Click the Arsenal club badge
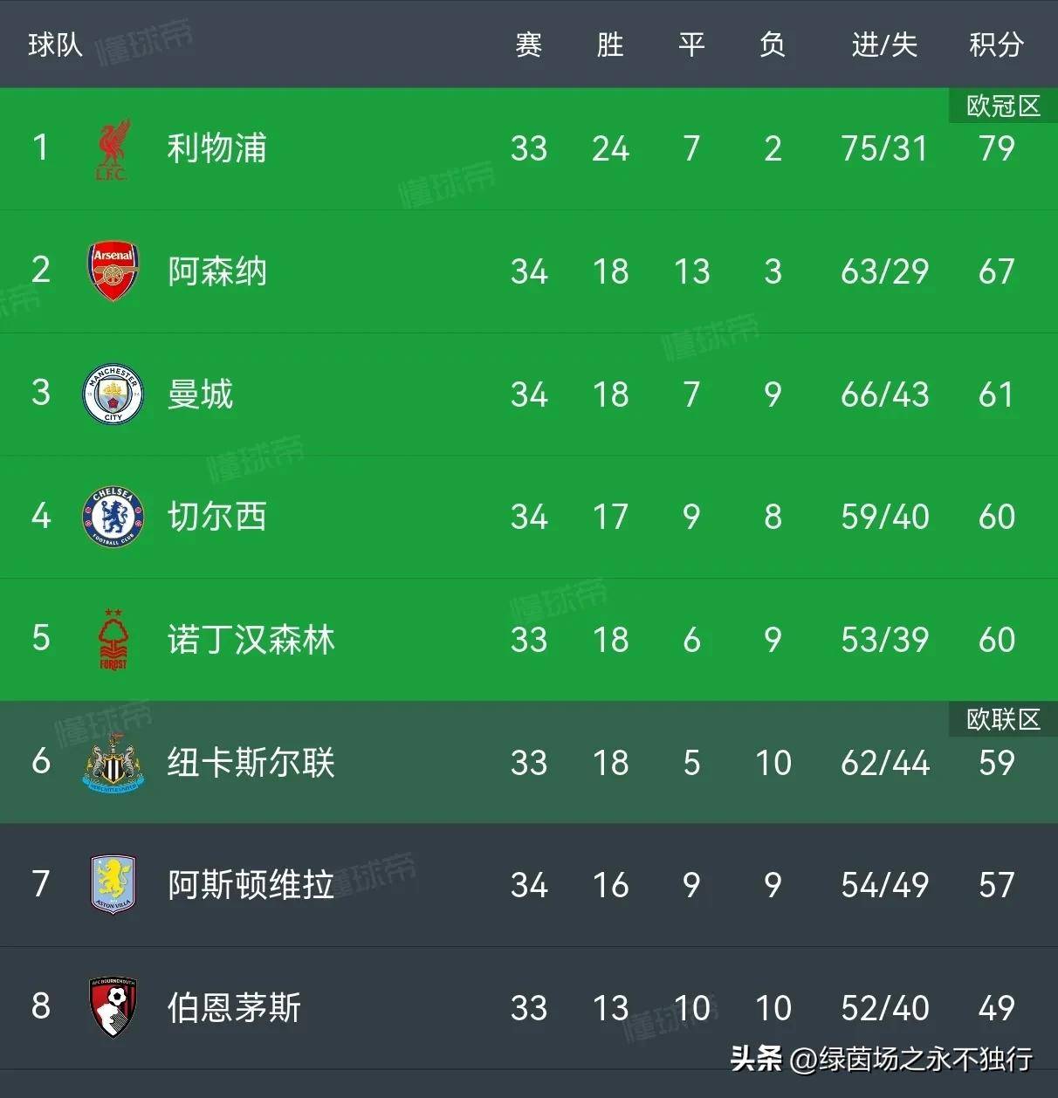 tap(113, 271)
